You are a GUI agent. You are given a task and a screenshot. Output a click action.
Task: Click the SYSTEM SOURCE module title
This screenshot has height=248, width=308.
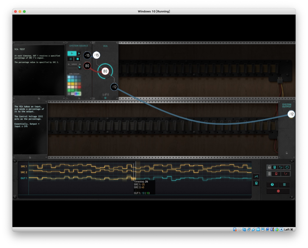79,46
